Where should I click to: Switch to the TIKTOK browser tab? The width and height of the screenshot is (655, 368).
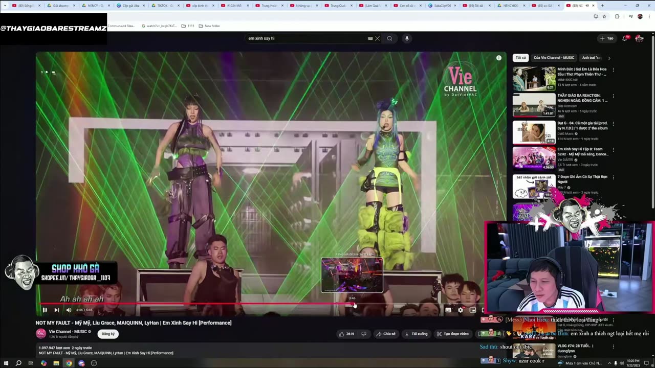click(165, 6)
